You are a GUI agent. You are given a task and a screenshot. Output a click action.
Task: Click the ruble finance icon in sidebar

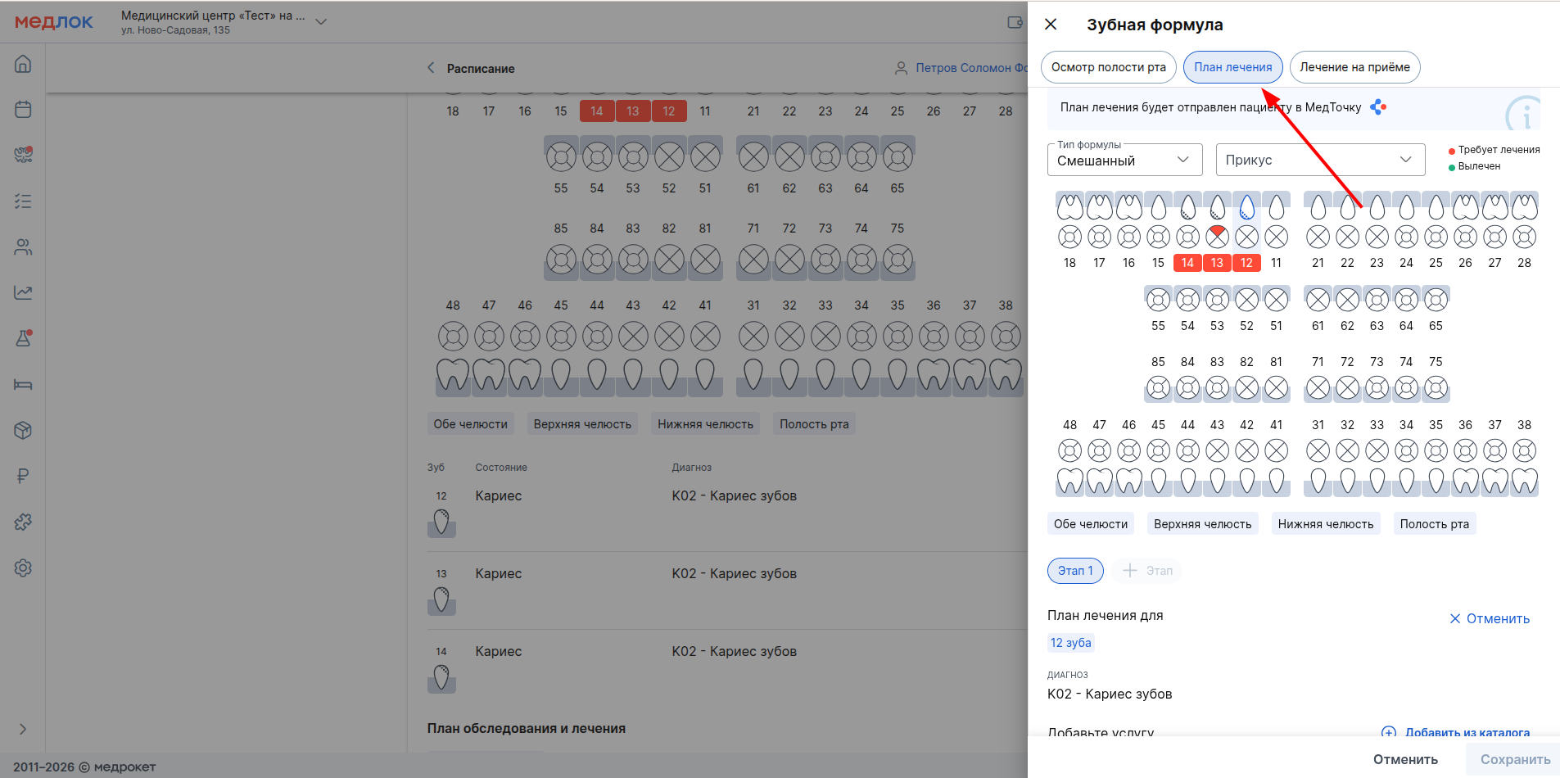pyautogui.click(x=23, y=476)
